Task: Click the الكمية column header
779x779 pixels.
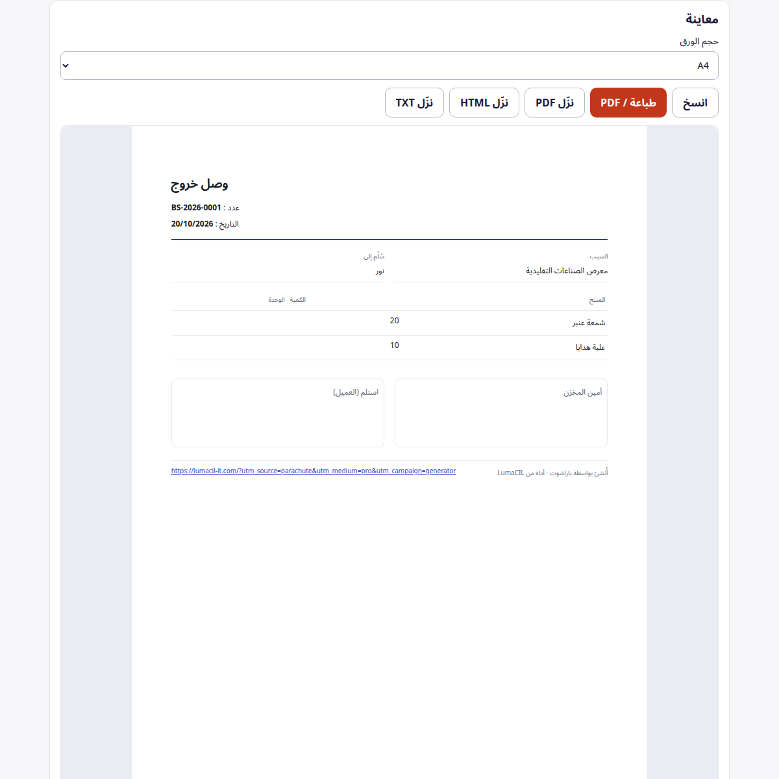Action: [298, 300]
